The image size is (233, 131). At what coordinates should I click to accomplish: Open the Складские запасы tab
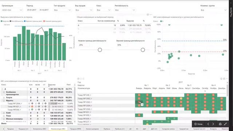tap(168, 129)
